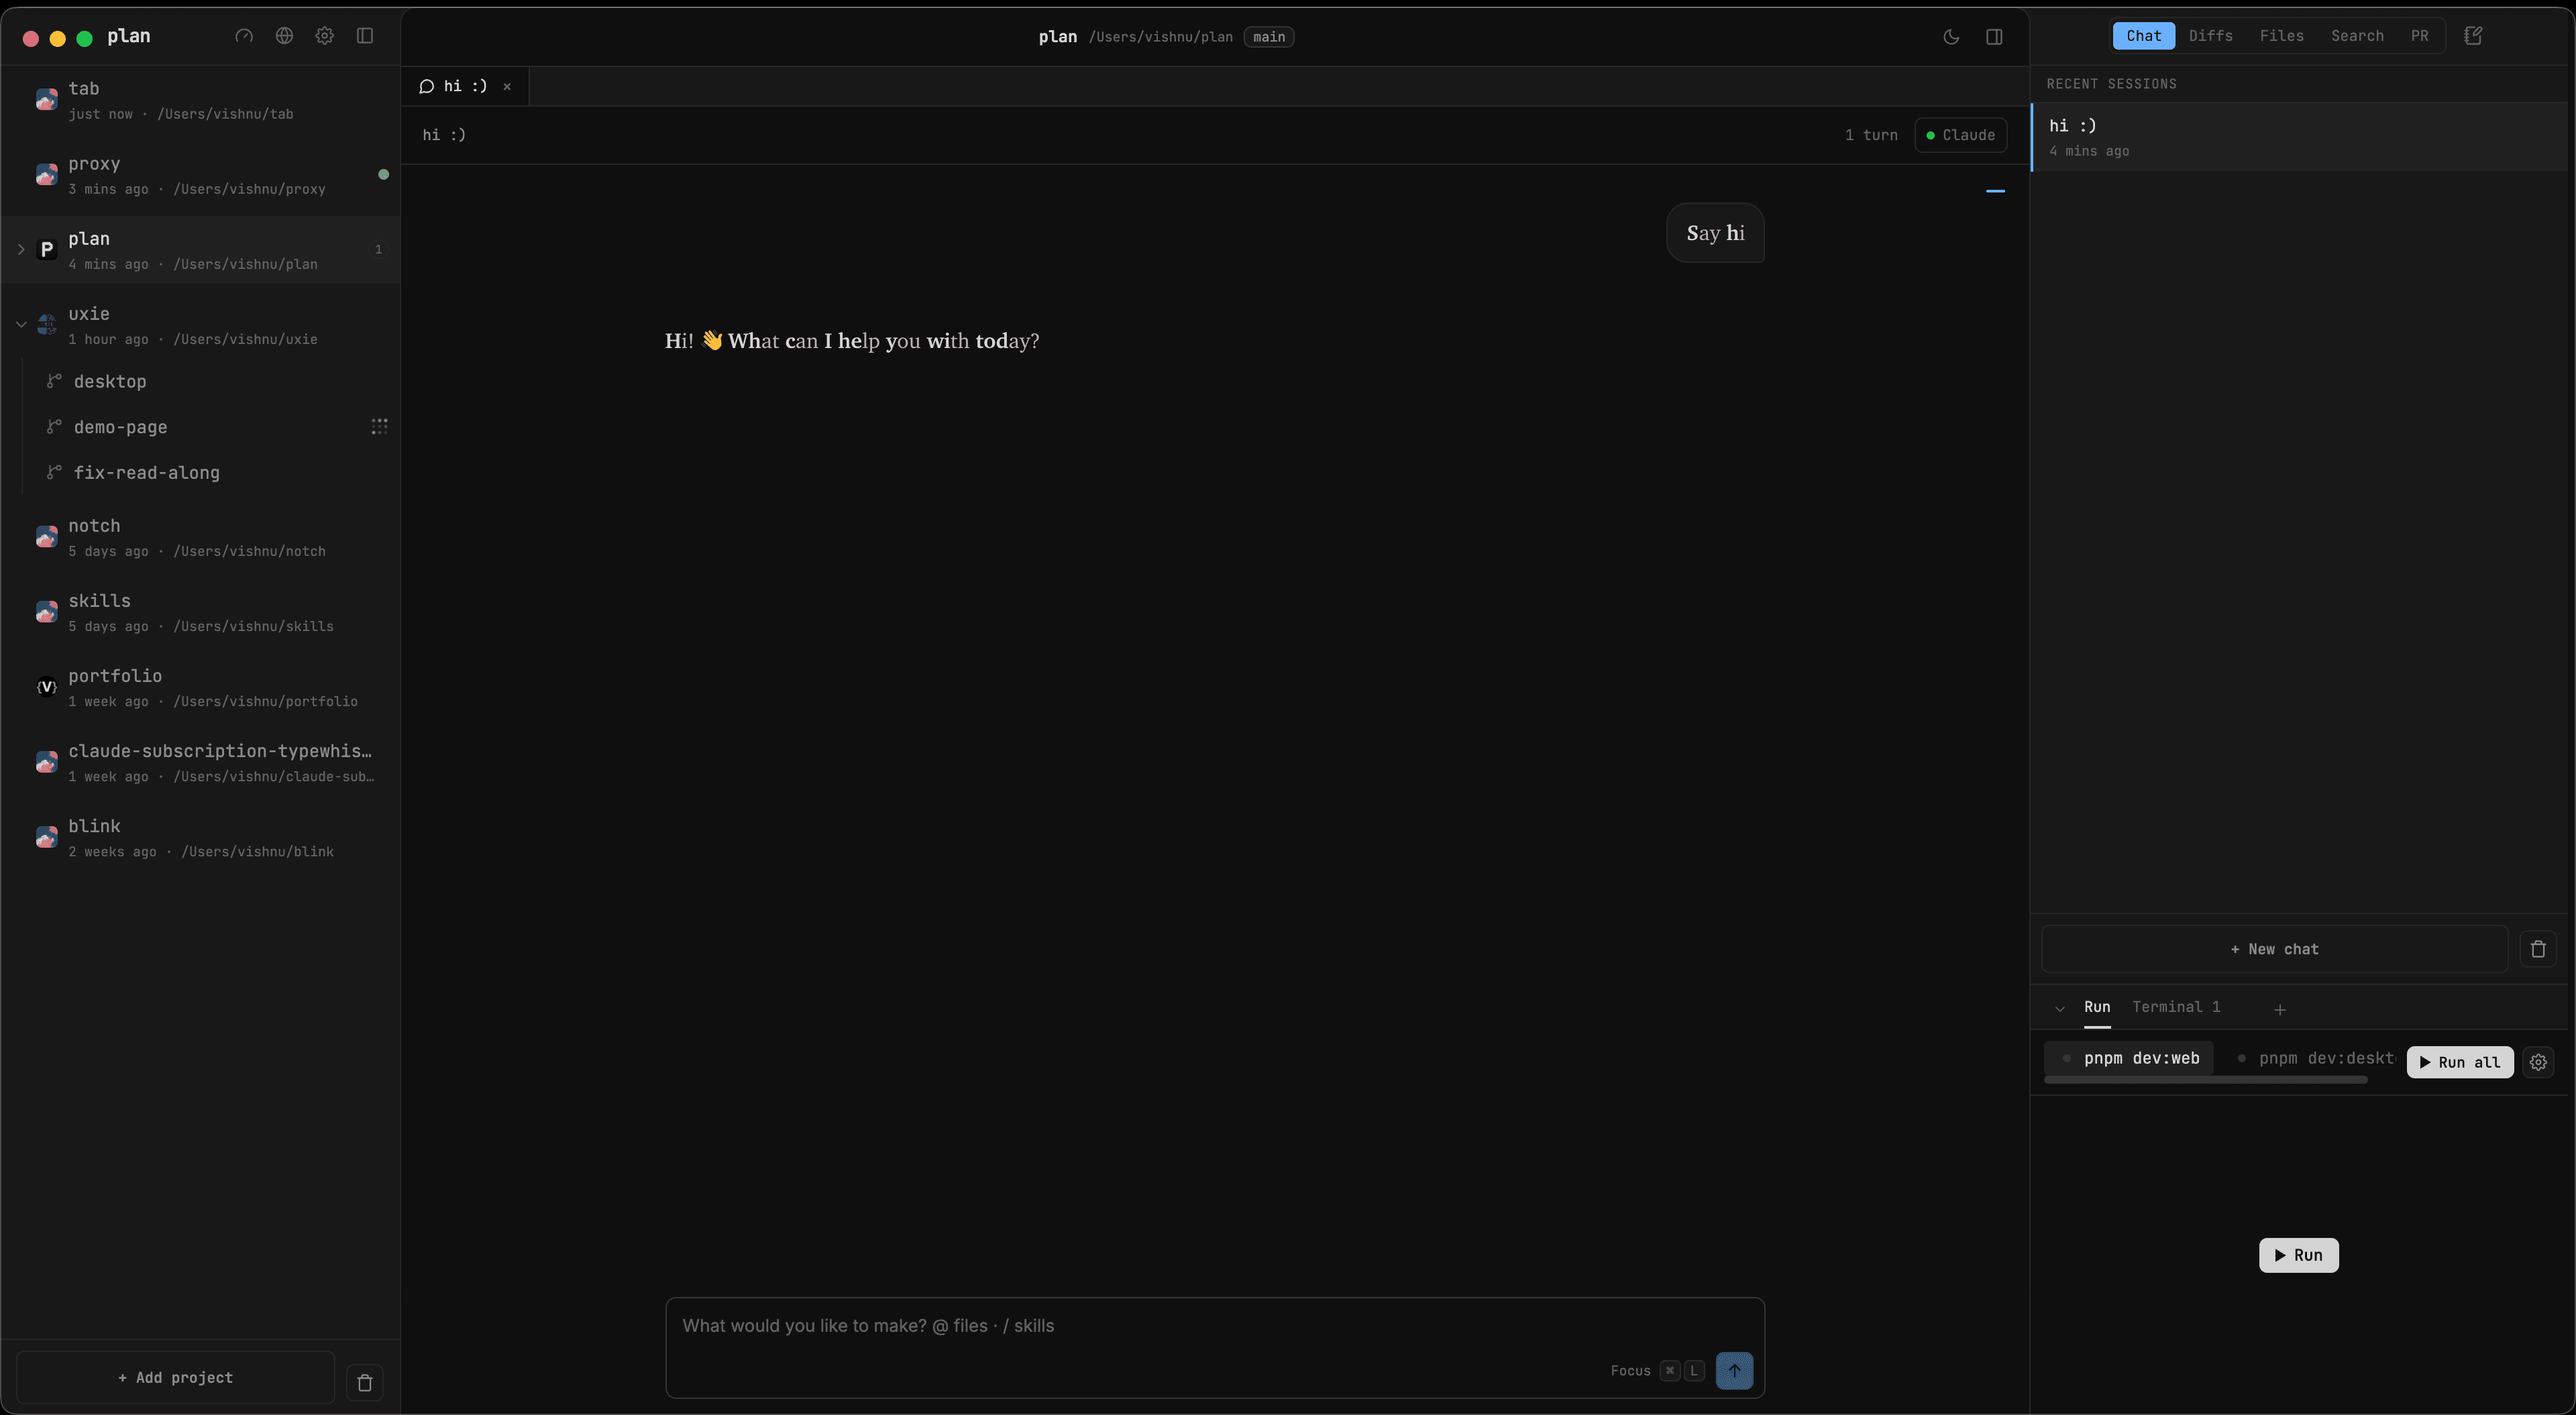
Task: Open the blink project
Action: pyautogui.click(x=200, y=837)
